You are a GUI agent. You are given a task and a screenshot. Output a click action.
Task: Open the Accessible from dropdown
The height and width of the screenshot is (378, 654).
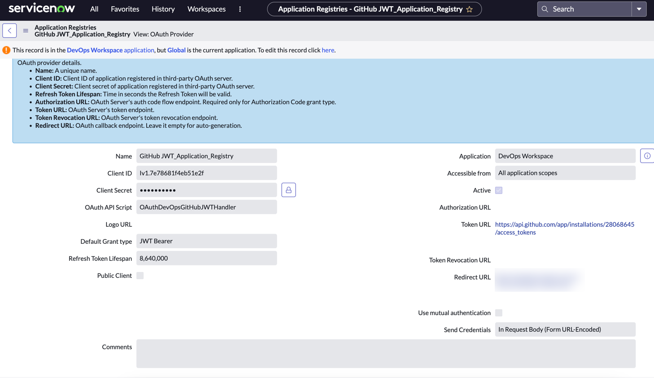(565, 173)
